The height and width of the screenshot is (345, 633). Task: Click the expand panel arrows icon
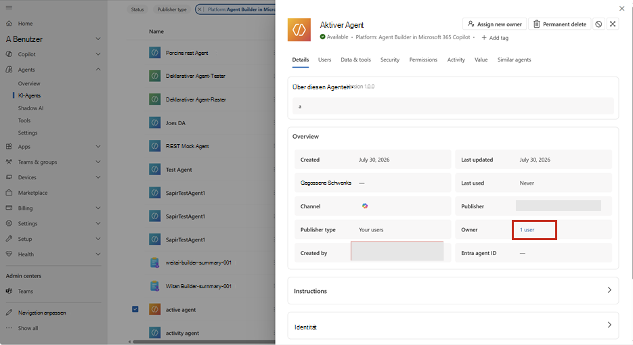point(613,24)
